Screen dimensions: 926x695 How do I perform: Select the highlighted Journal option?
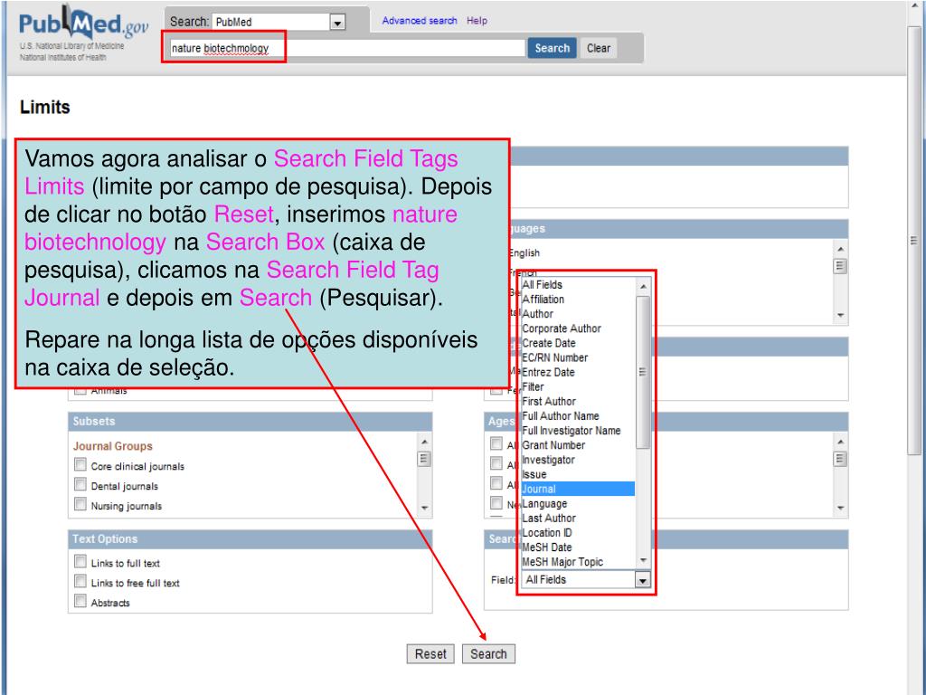(578, 489)
